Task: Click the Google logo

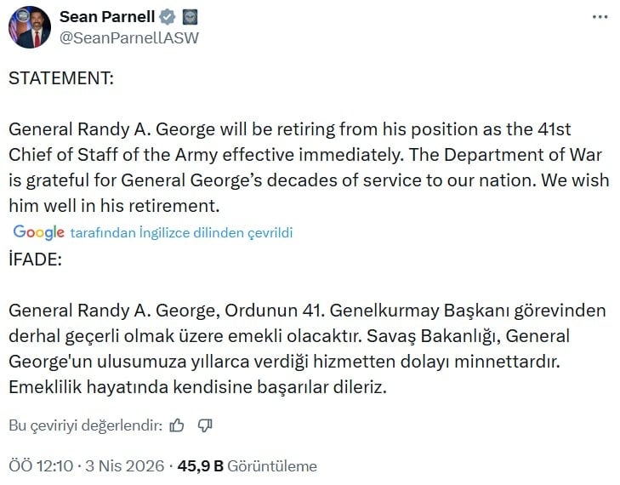Action: [39, 232]
